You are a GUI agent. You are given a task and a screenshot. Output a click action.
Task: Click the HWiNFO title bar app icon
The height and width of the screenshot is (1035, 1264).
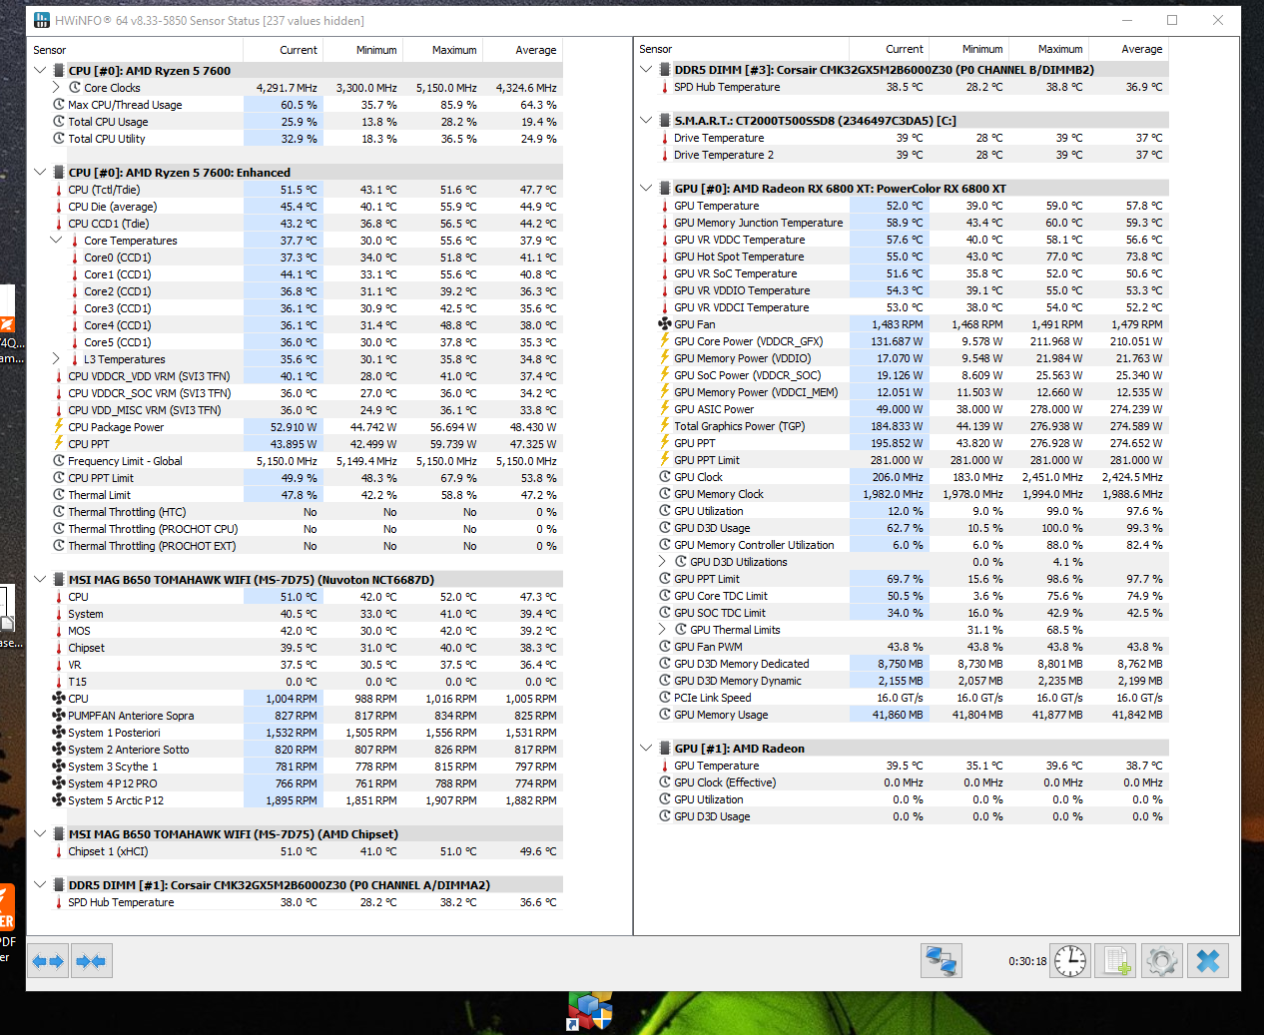tap(42, 20)
